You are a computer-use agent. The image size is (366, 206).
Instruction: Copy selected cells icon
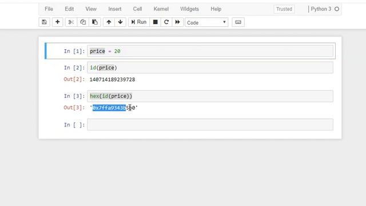[x=83, y=22]
